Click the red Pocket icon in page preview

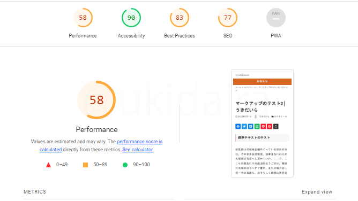tap(263, 126)
